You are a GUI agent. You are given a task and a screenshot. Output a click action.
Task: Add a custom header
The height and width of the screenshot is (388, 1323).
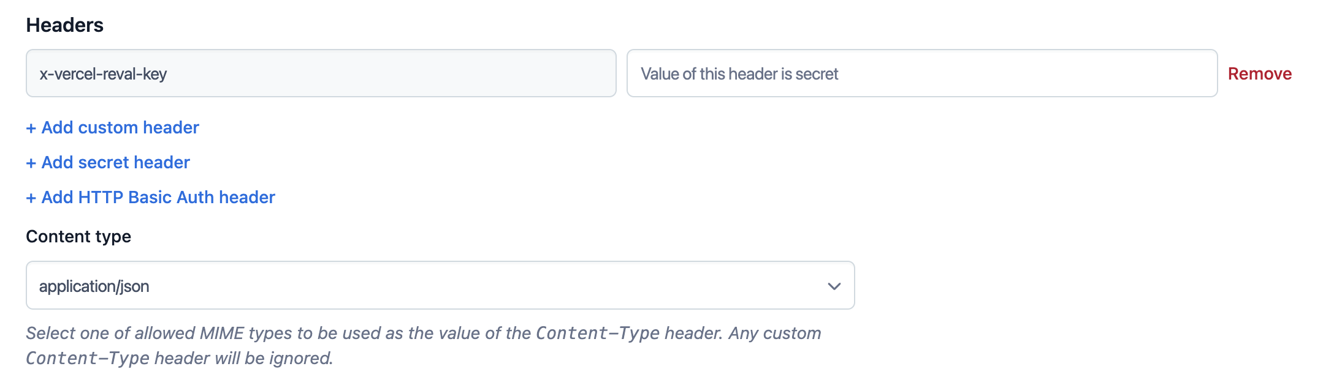coord(113,127)
